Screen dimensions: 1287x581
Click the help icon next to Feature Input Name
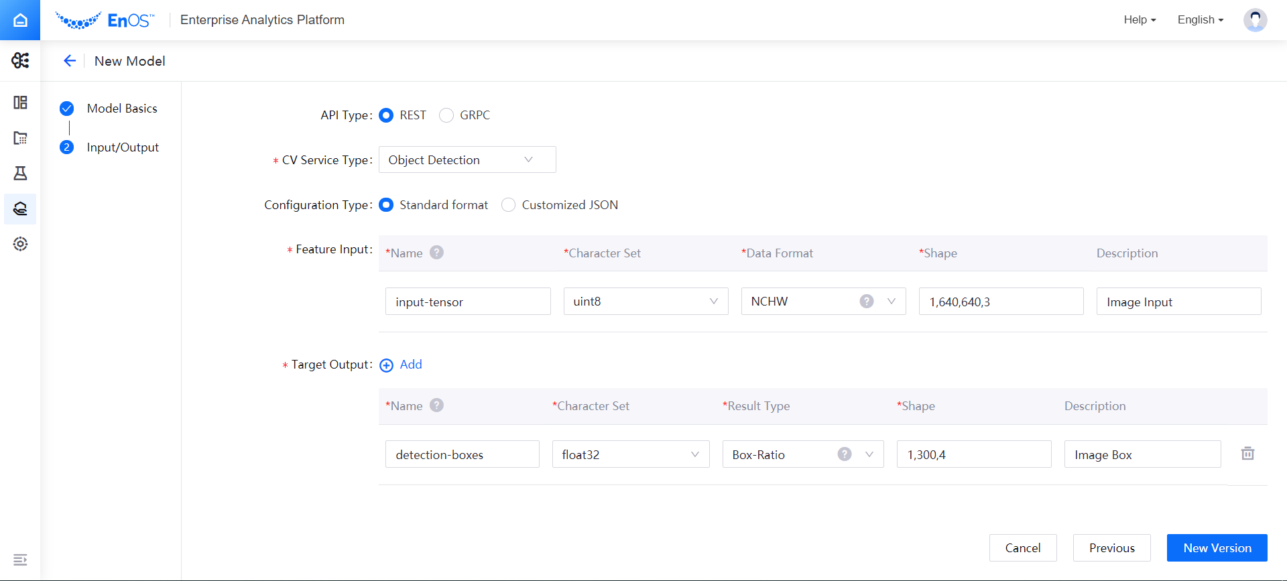(x=437, y=253)
